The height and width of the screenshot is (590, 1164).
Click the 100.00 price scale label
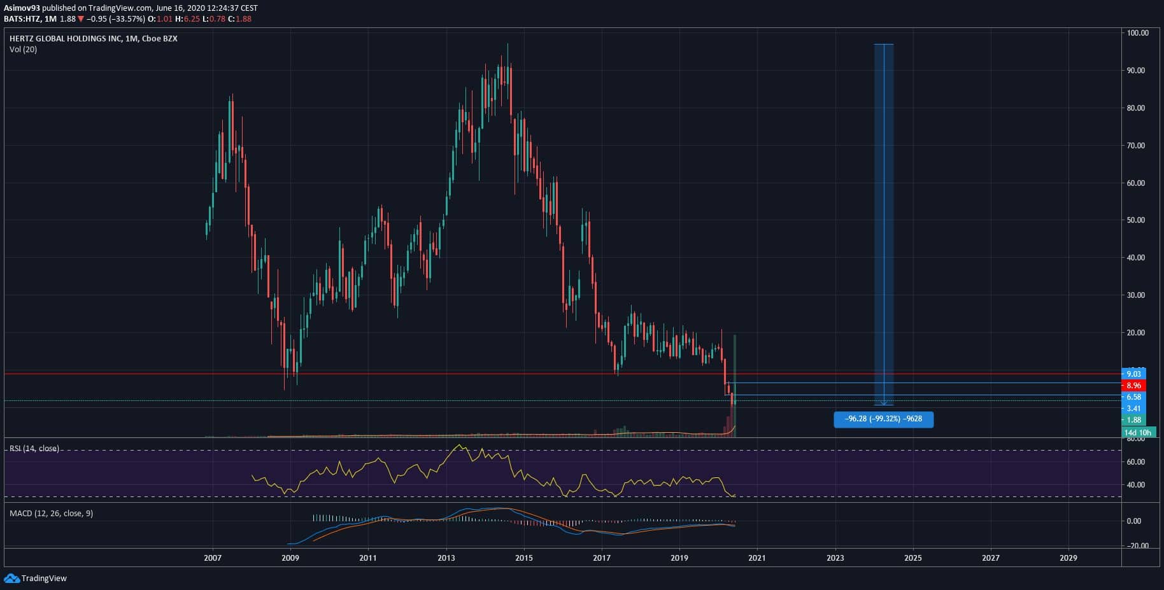click(1137, 33)
